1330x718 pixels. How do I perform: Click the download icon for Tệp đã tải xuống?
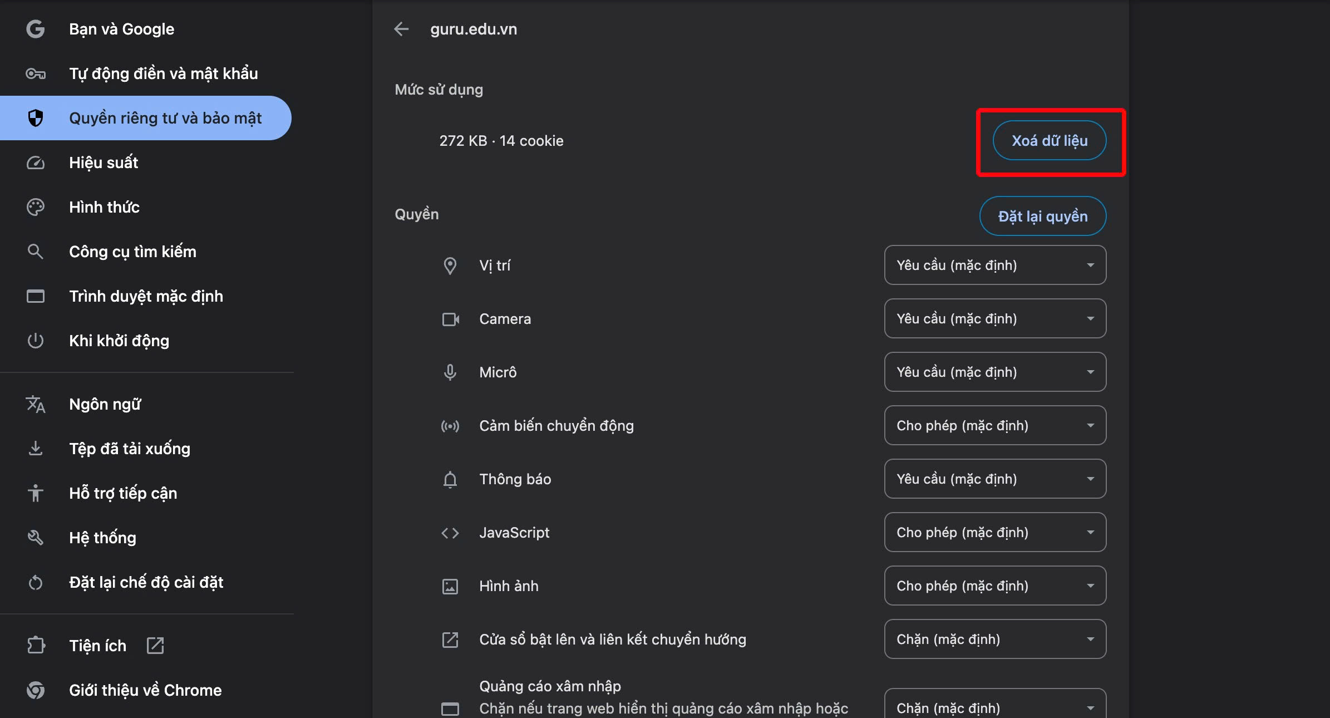36,449
